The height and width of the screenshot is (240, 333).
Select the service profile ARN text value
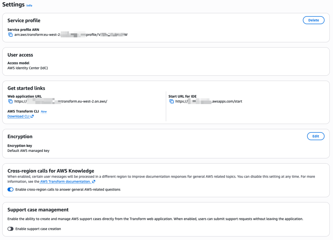click(71, 34)
